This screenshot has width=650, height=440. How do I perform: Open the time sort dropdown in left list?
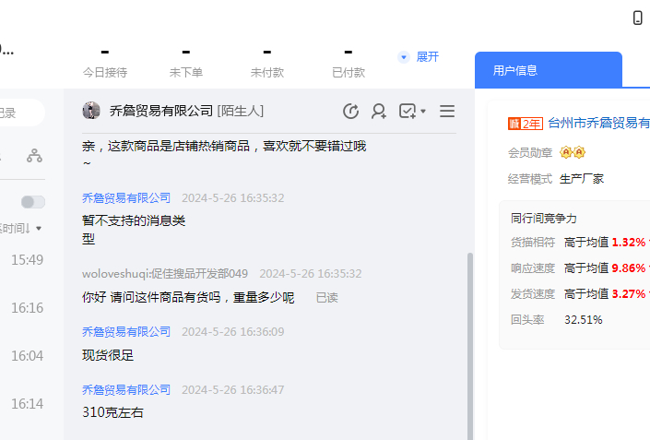[22, 228]
